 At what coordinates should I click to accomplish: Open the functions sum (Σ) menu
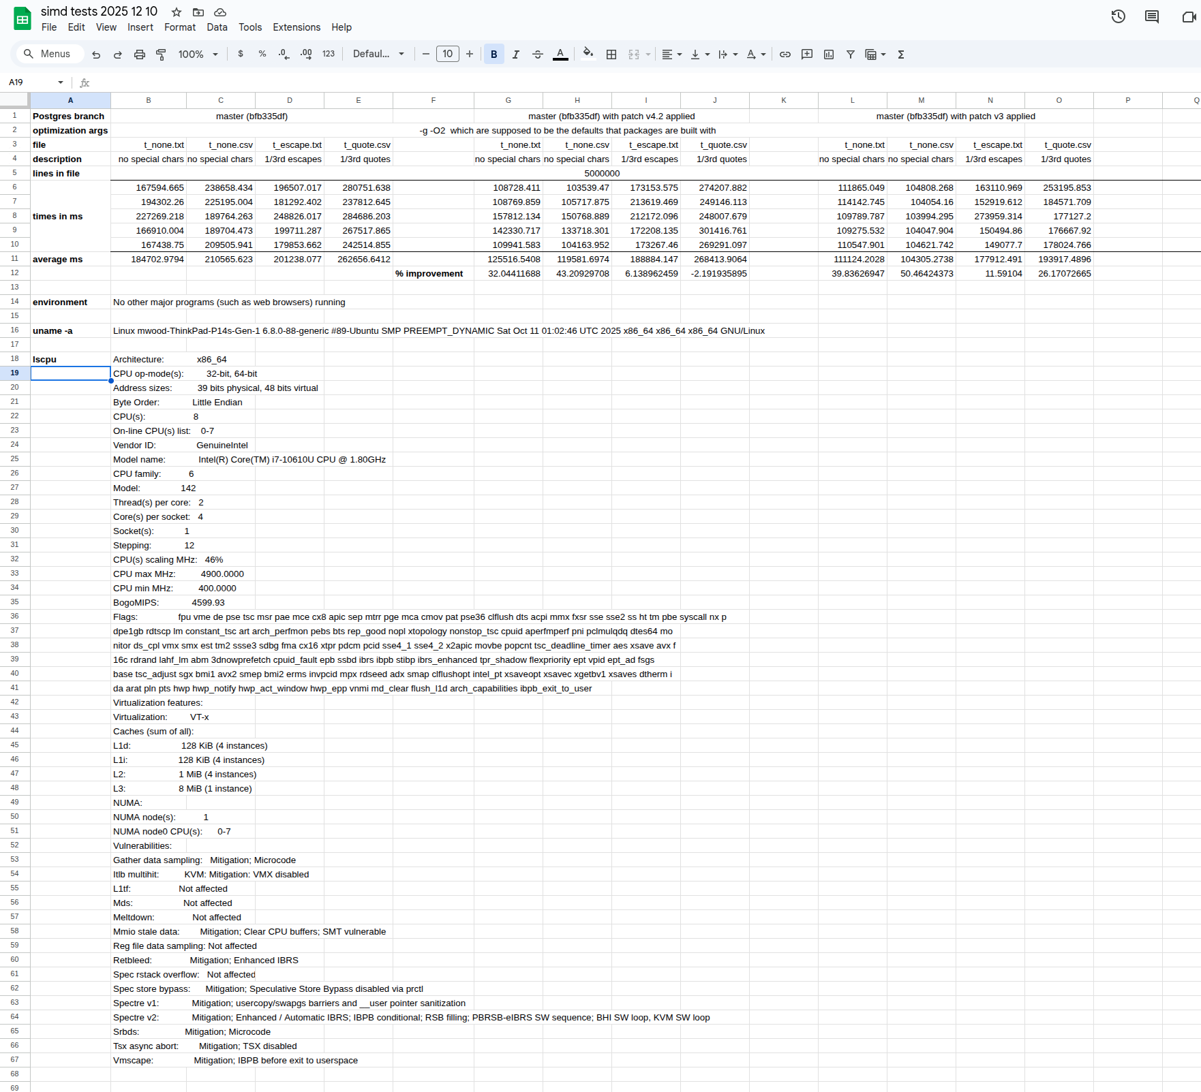(900, 54)
